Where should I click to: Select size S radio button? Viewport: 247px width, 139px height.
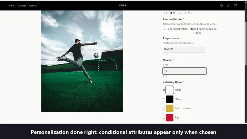(164, 13)
